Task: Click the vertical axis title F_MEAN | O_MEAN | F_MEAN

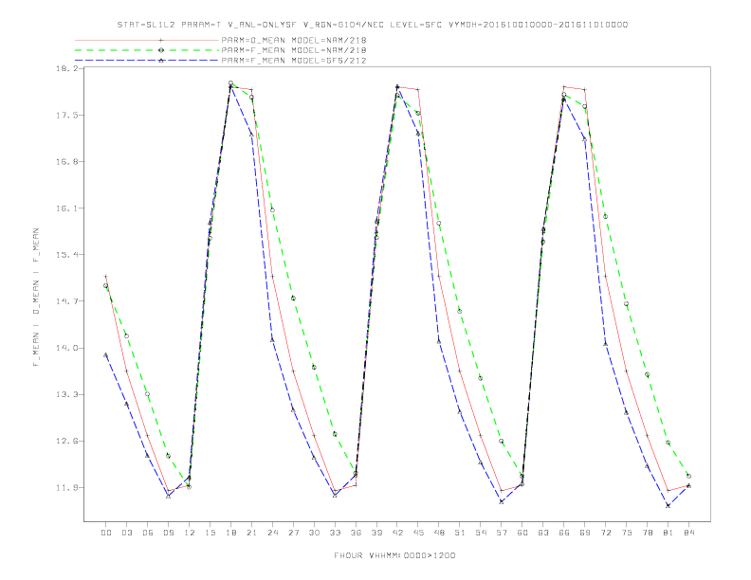Action: [36, 298]
